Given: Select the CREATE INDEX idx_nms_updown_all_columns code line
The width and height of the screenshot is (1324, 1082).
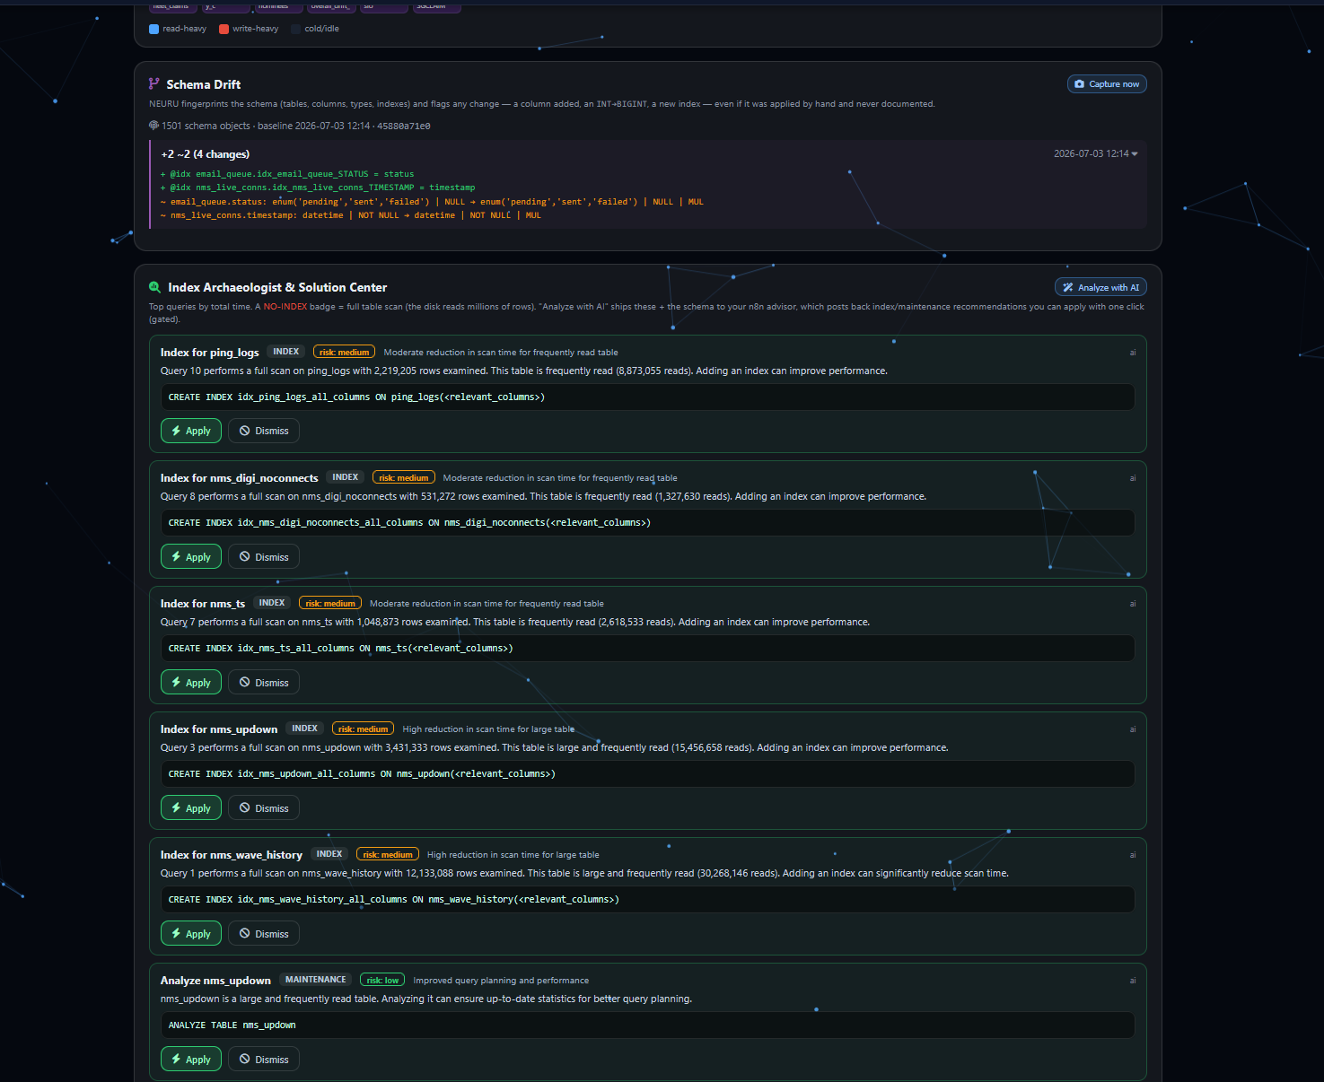Looking at the screenshot, I should [x=647, y=773].
